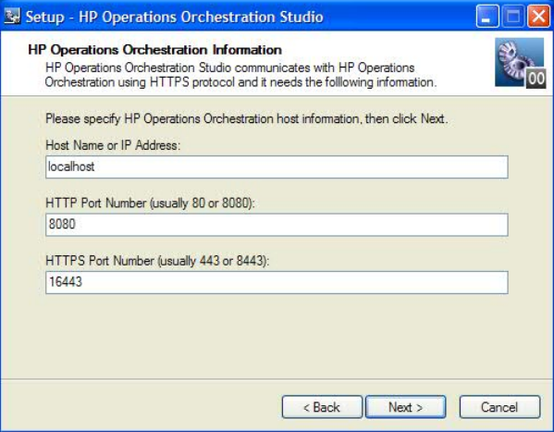
Task: Minimize the Setup window
Action: click(x=487, y=17)
